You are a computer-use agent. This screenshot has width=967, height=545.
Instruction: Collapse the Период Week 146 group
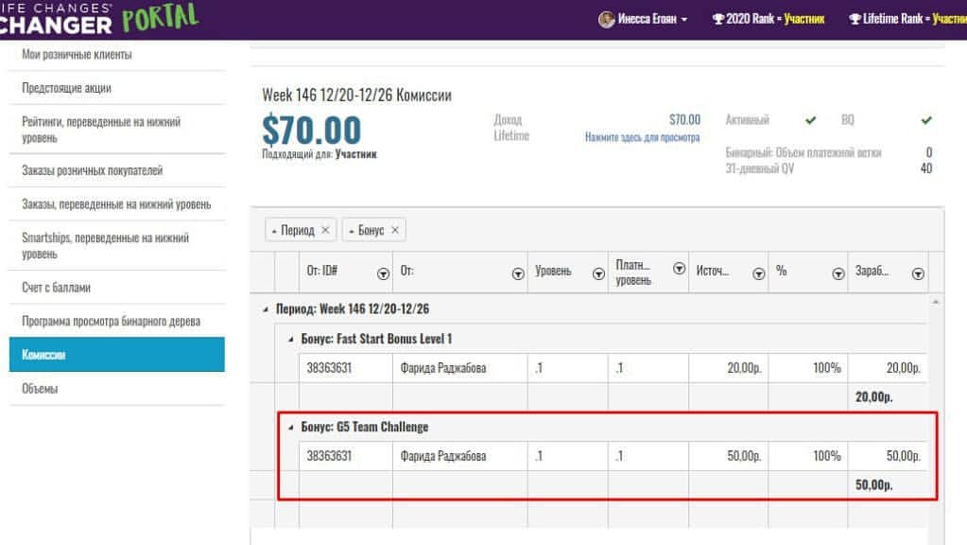(x=266, y=309)
